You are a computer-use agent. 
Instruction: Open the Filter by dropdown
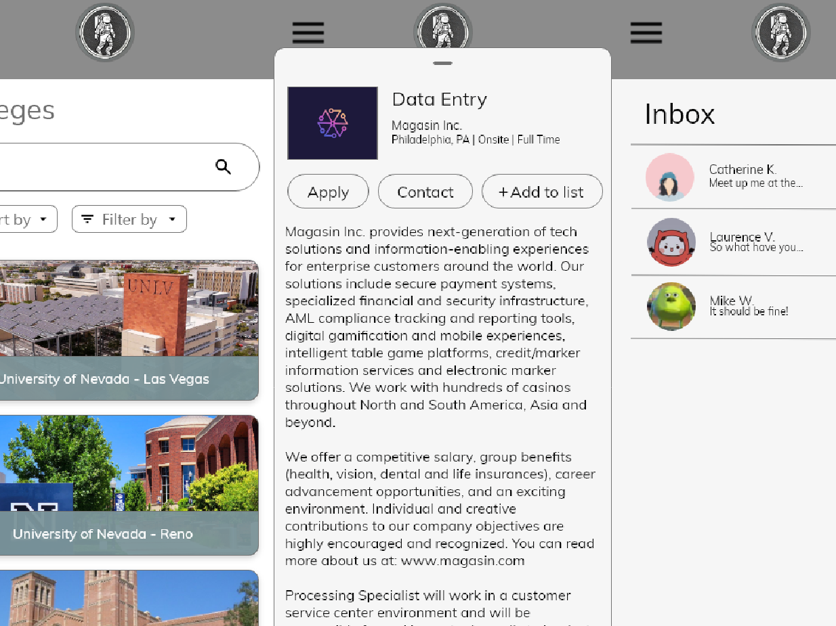click(x=129, y=219)
